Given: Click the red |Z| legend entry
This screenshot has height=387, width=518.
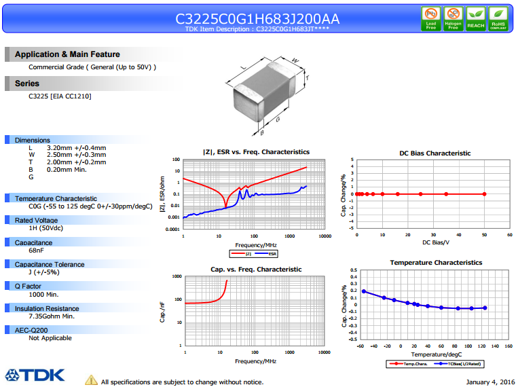Looking at the screenshot, I should pos(242,254).
